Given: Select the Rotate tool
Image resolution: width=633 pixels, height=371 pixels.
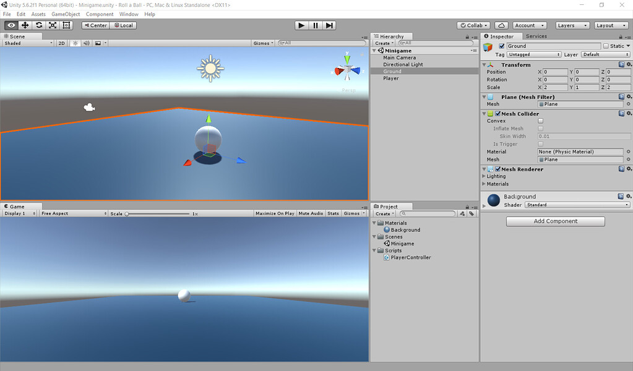Looking at the screenshot, I should click(38, 25).
